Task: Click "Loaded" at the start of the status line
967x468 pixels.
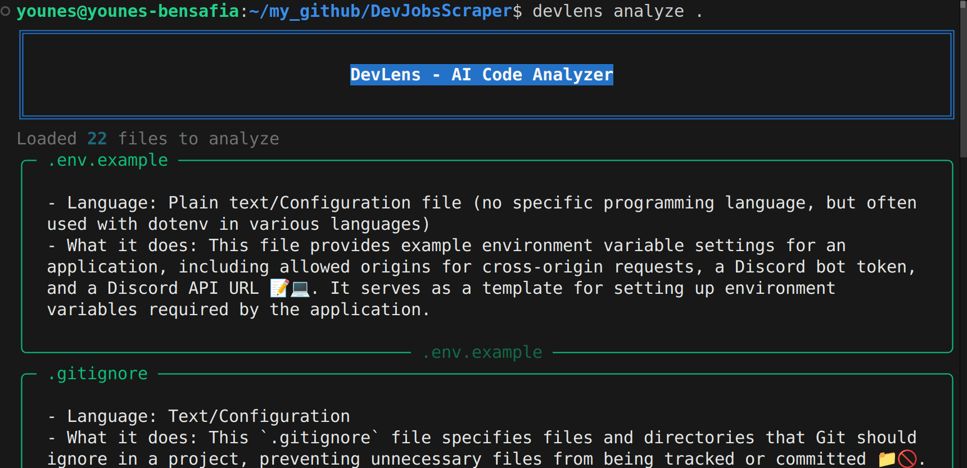Action: point(47,139)
